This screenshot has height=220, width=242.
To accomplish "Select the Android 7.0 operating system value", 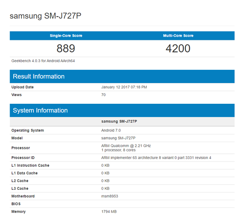I will tap(111, 130).
